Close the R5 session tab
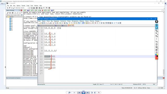 [x=42, y=10]
